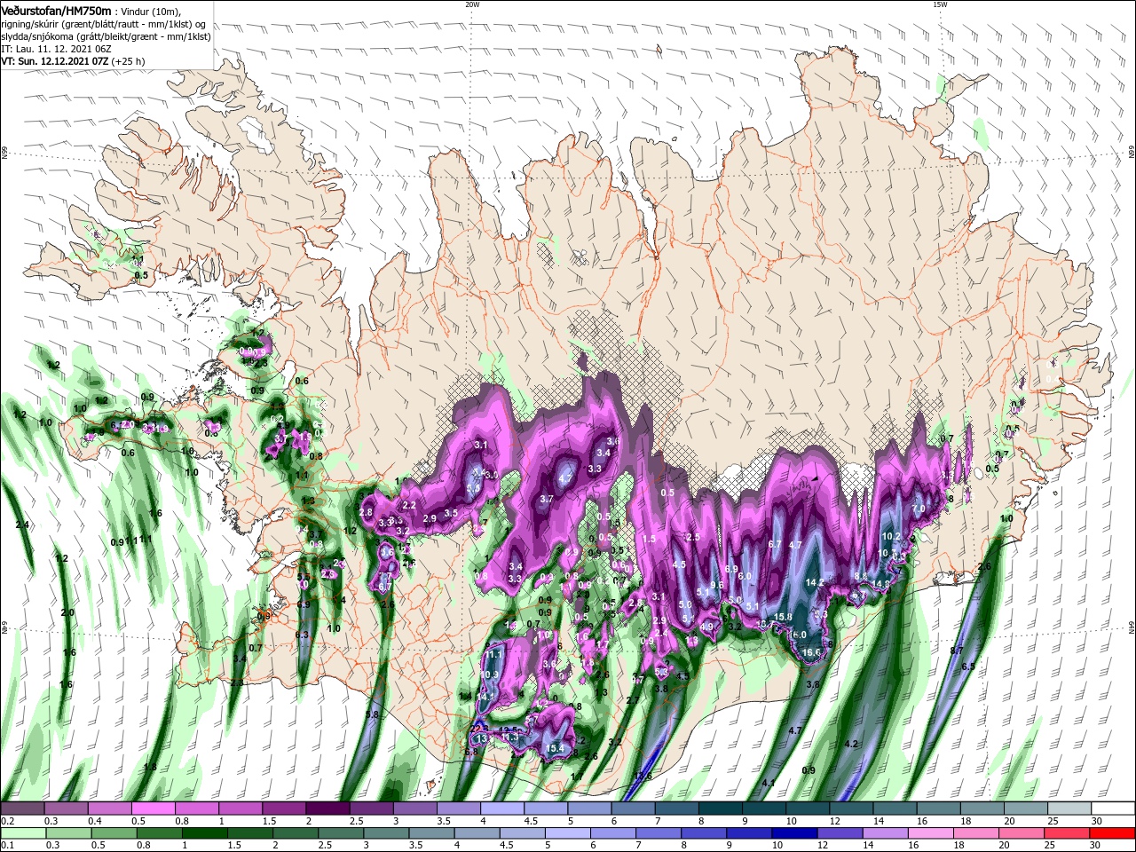Click lavender swatch labeled 4 in snow legend
1136x852 pixels.
tap(502, 809)
